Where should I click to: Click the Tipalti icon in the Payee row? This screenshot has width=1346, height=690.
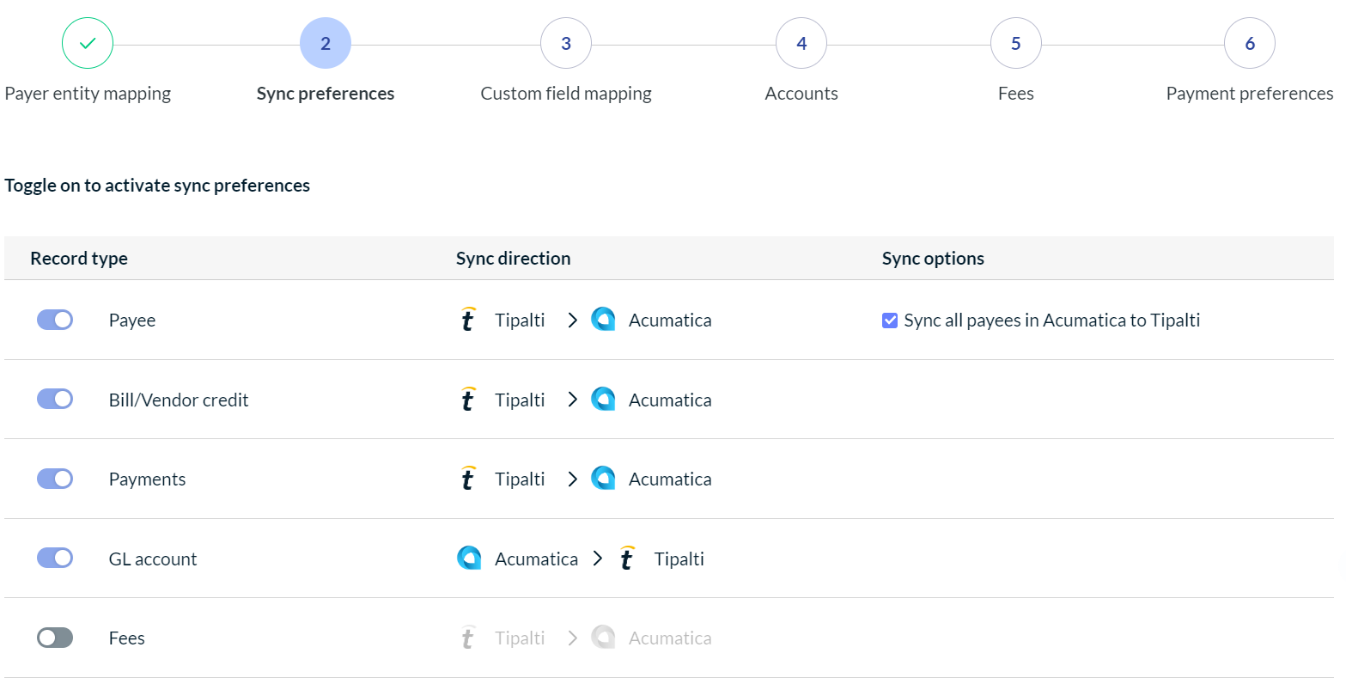click(468, 319)
